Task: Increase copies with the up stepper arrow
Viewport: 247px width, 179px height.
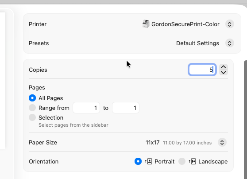Action: coord(224,67)
